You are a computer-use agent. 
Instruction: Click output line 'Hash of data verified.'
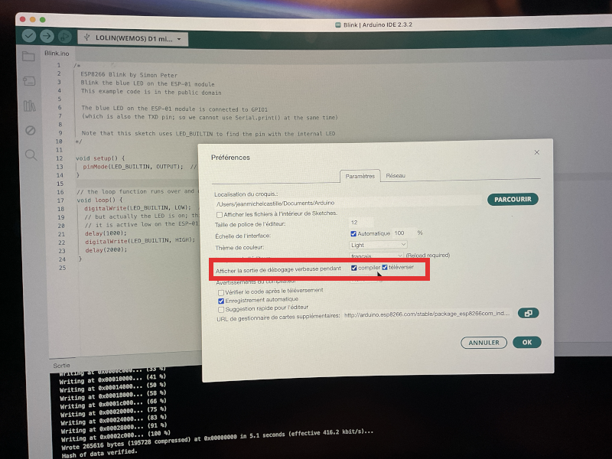(x=99, y=454)
